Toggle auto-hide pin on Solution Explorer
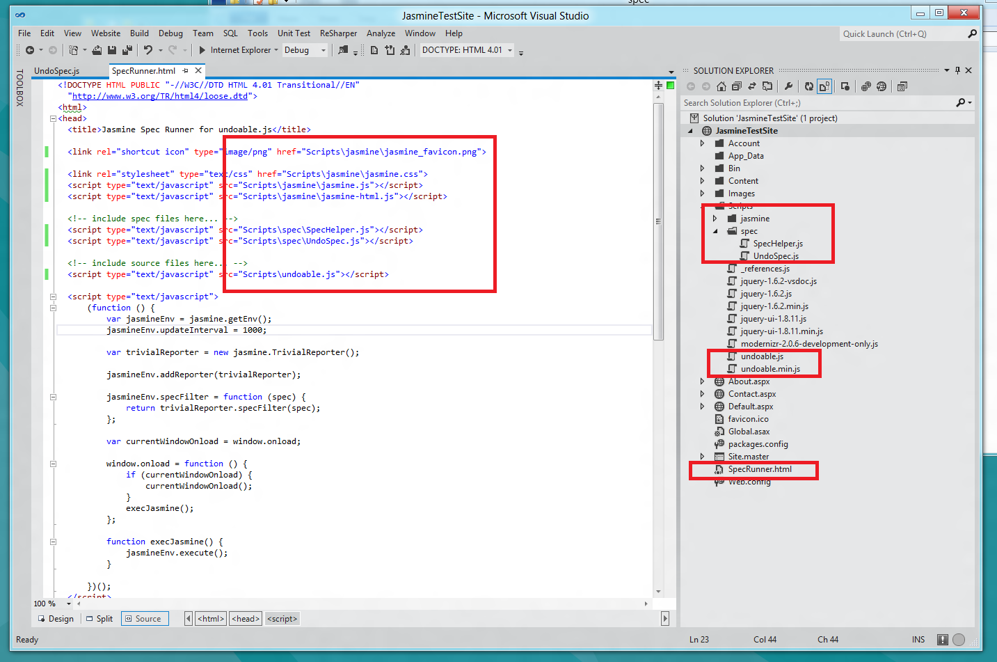This screenshot has width=997, height=662. coord(957,70)
